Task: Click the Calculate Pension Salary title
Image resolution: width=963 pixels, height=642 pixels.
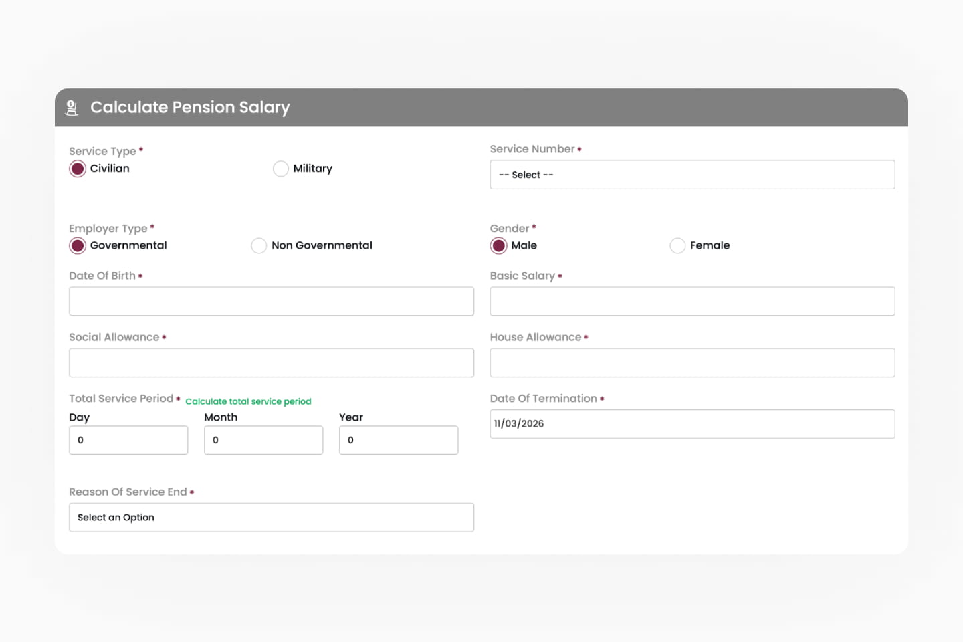Action: point(190,108)
